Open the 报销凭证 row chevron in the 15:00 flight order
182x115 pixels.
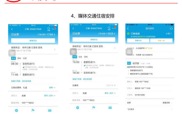pyautogui.click(x=115, y=48)
